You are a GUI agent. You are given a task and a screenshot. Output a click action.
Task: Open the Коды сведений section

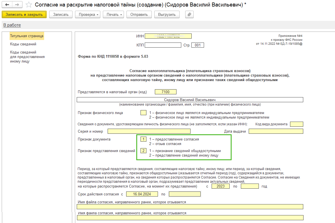coord(23,44)
